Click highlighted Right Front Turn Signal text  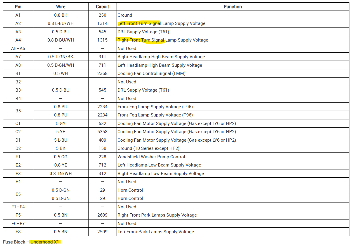pyautogui.click(x=141, y=40)
